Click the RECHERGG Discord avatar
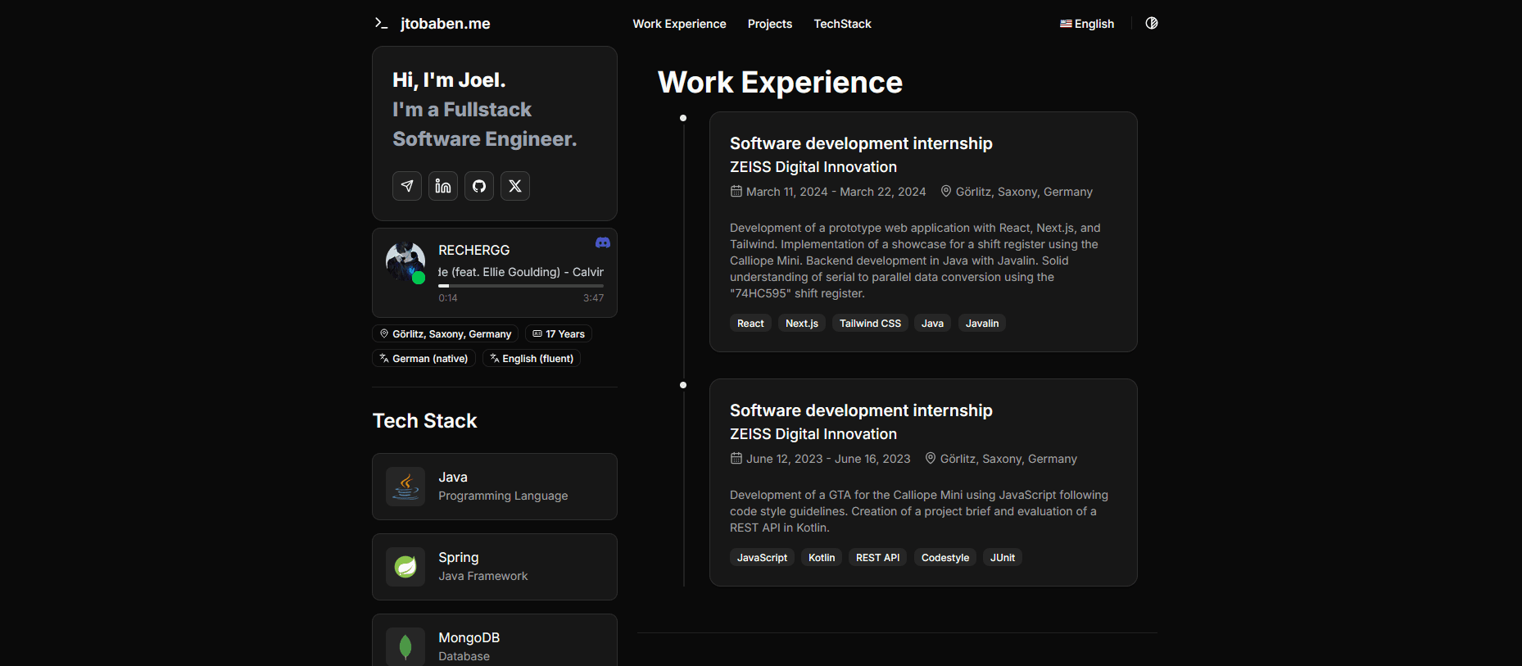 (x=405, y=261)
